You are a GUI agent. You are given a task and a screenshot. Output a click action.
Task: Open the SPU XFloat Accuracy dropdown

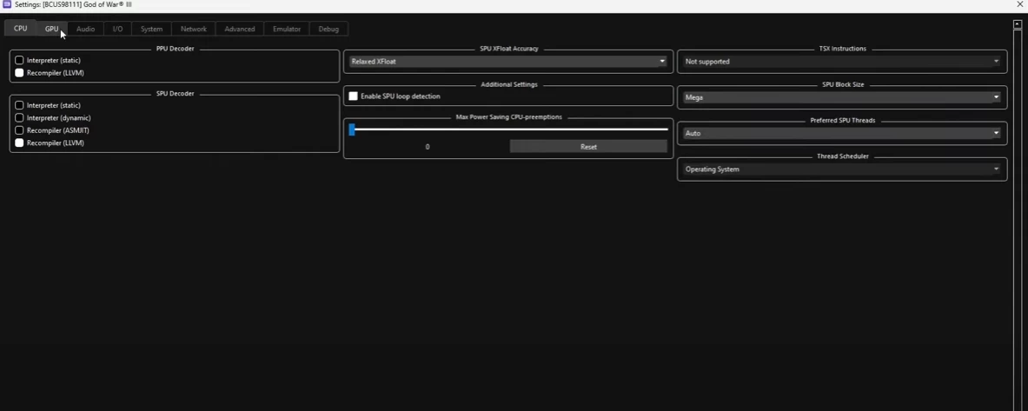click(508, 62)
